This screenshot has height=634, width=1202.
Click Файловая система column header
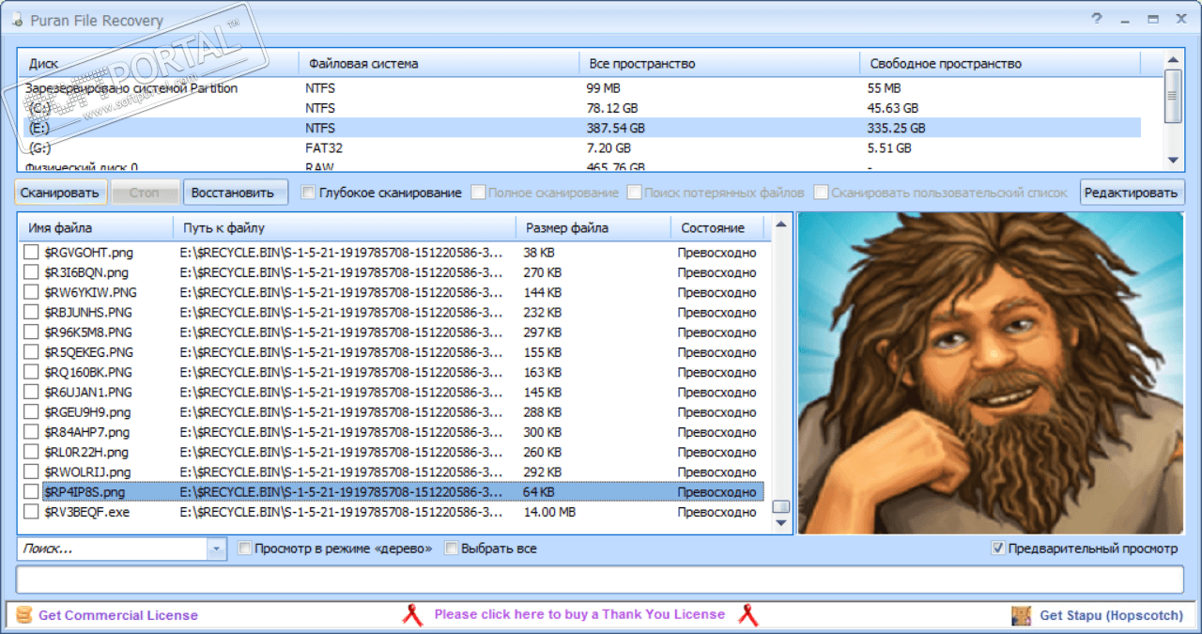439,64
